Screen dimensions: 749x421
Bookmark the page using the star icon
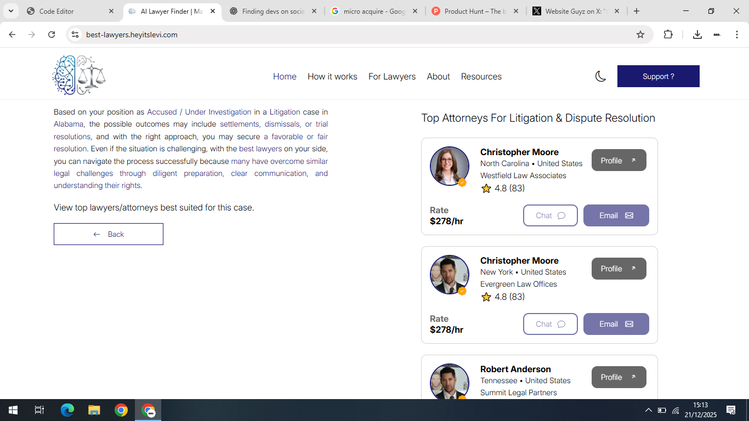(x=640, y=34)
